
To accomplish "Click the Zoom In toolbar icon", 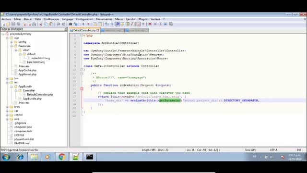I will (83, 24).
